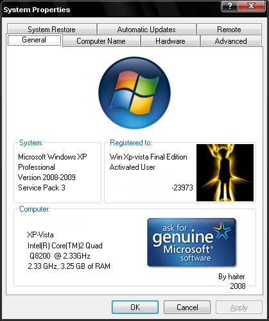The width and height of the screenshot is (269, 321).
Task: Go to the Advanced tab
Action: tap(231, 41)
